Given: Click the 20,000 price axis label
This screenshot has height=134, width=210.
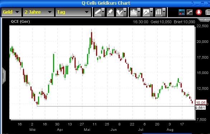Looking at the screenshot, I should coord(202,42).
